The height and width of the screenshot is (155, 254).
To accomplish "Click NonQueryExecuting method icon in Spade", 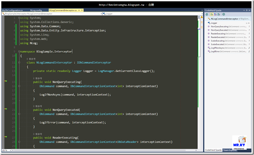I will [x=209, y=26].
